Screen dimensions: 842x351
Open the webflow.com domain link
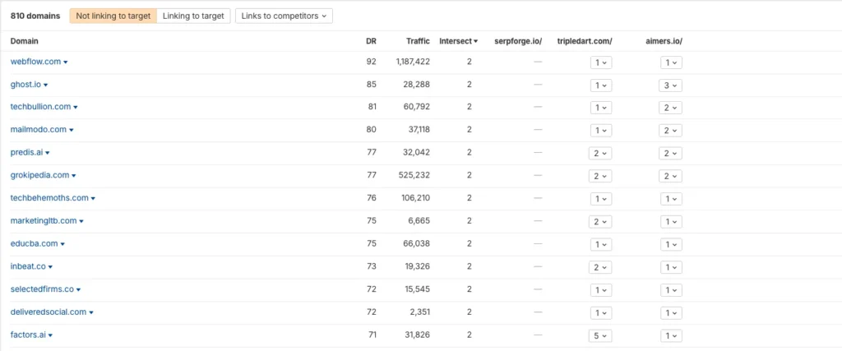(x=35, y=62)
